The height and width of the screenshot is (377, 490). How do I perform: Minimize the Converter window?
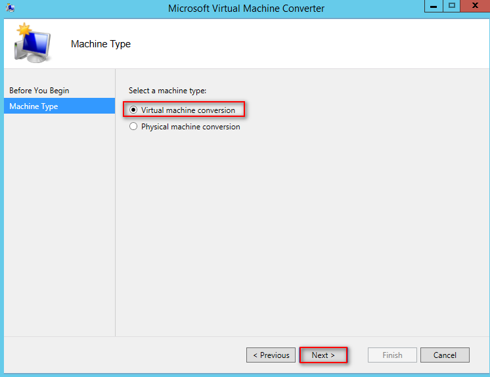tap(434, 6)
